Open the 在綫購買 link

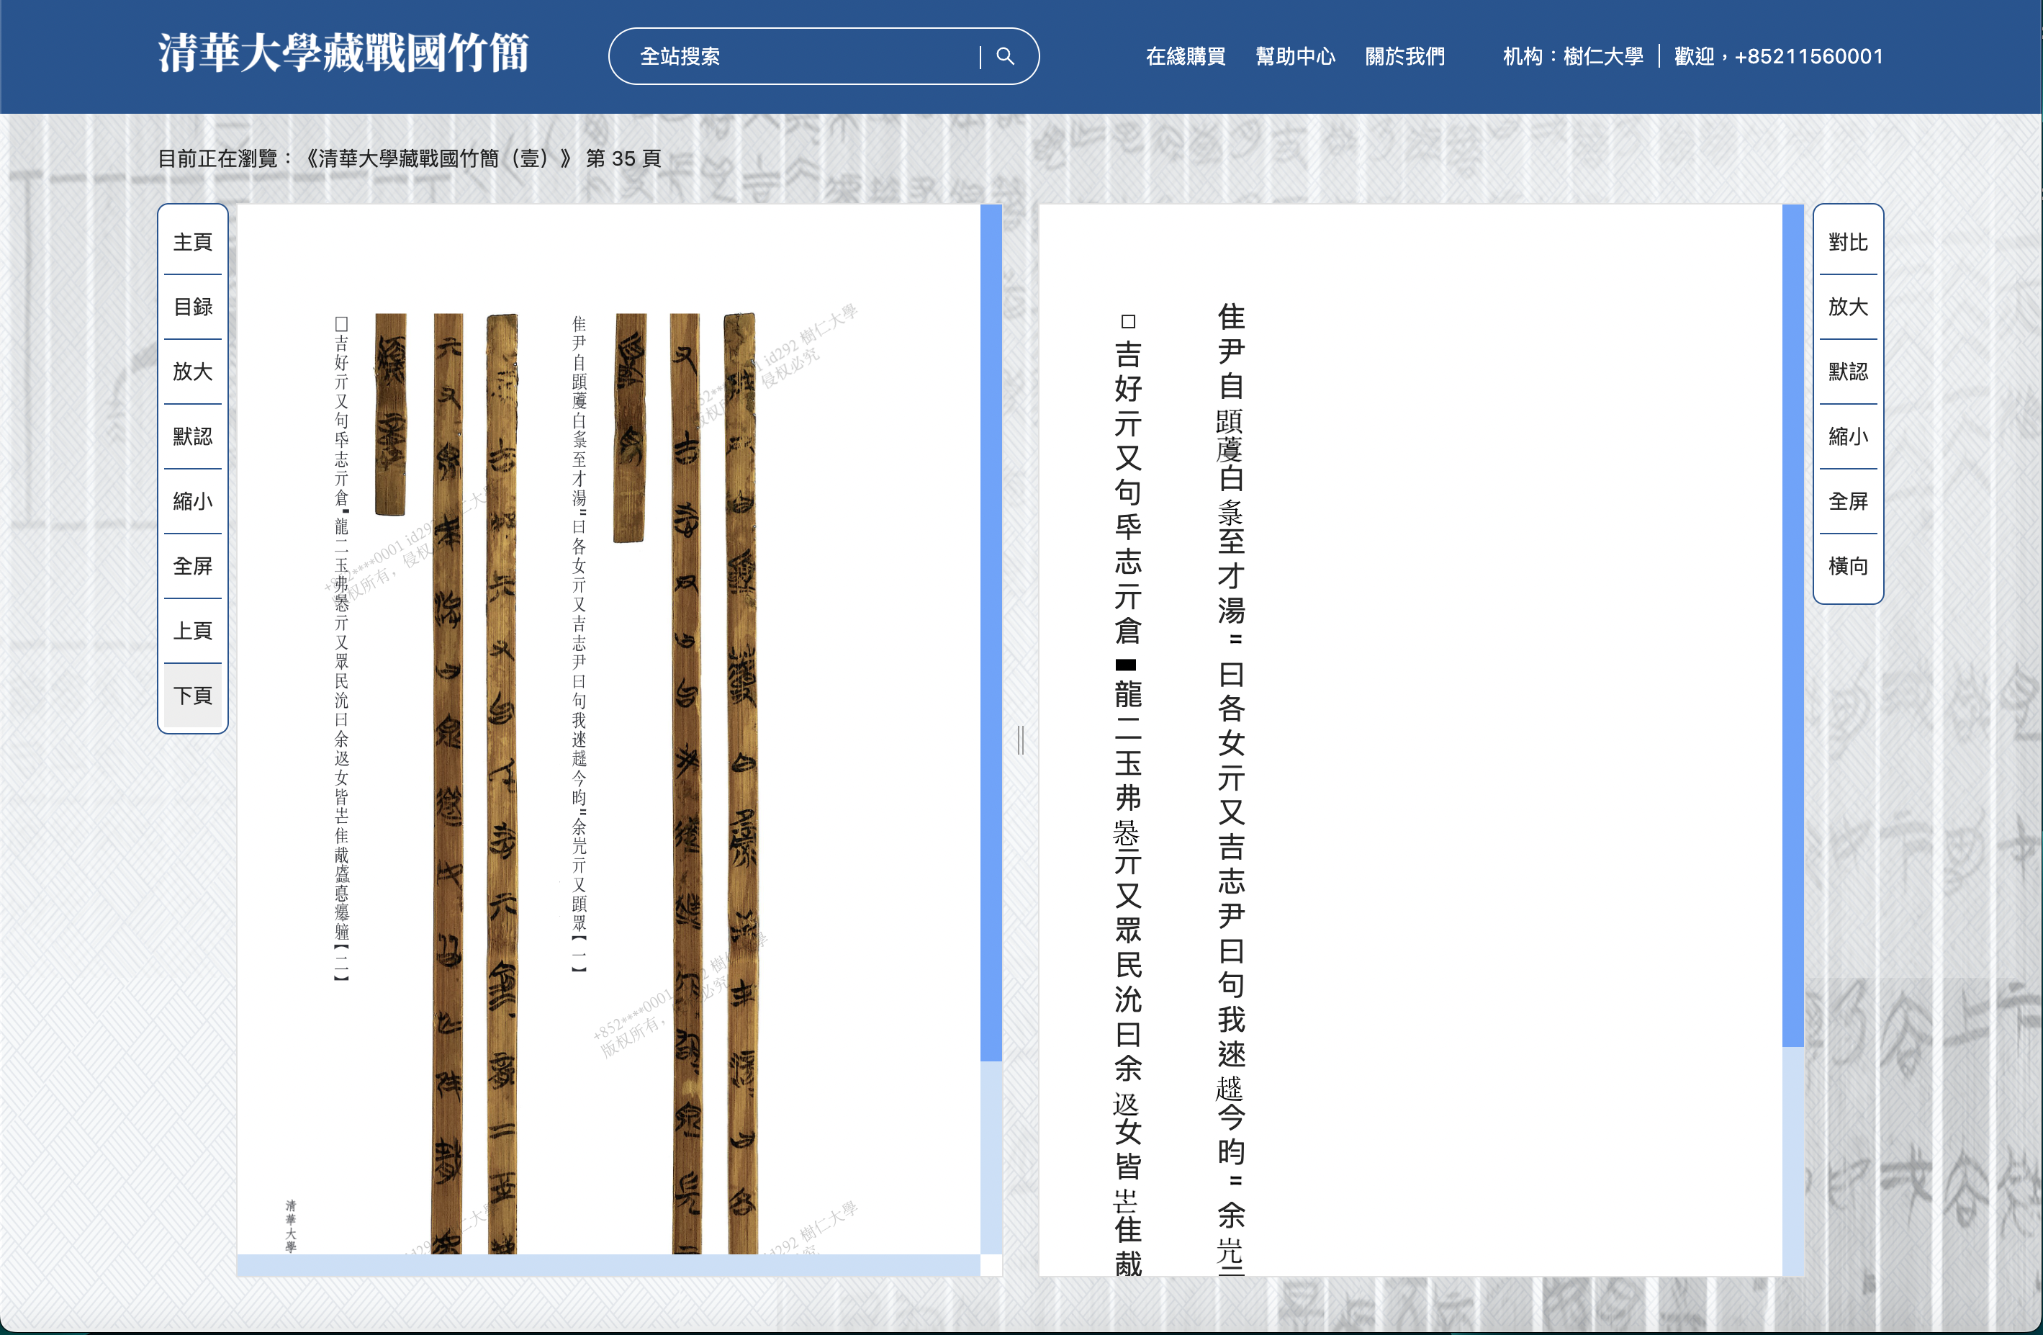point(1186,57)
